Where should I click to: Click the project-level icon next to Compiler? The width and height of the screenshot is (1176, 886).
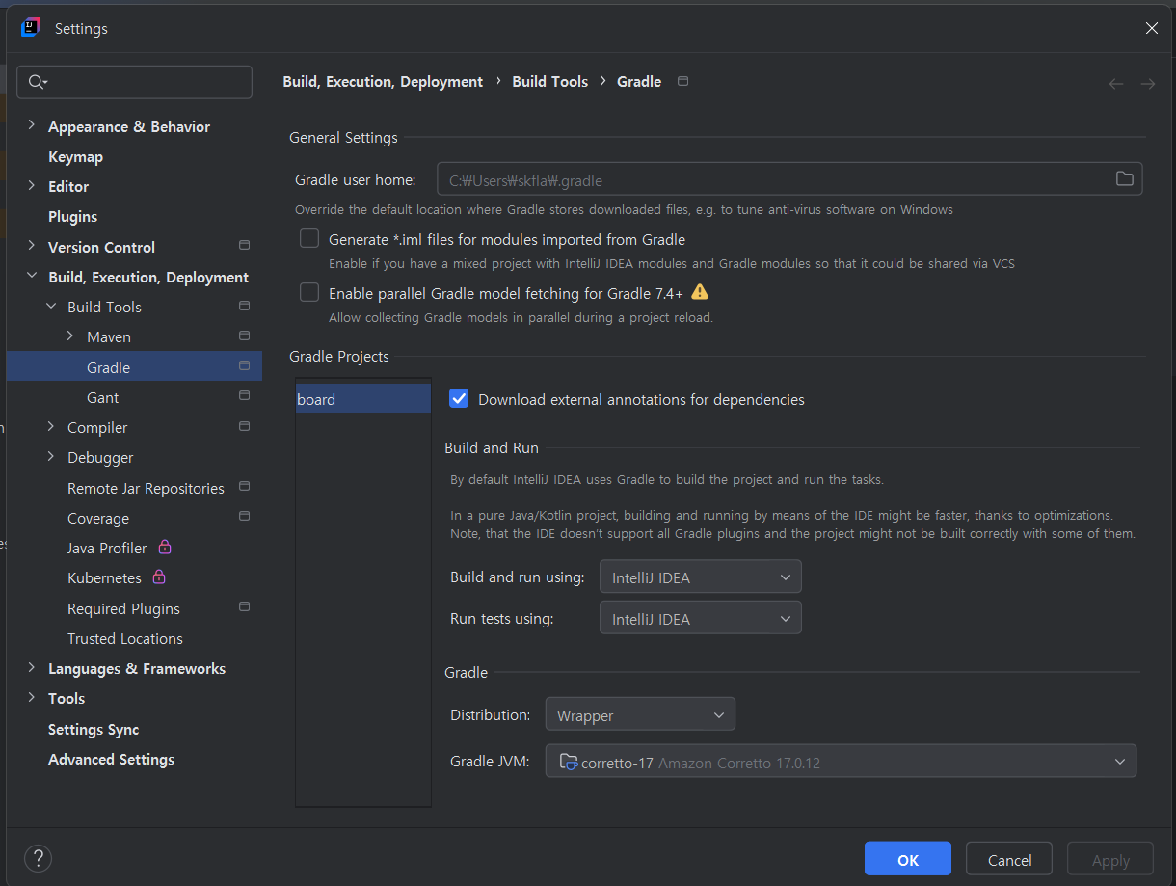point(244,426)
